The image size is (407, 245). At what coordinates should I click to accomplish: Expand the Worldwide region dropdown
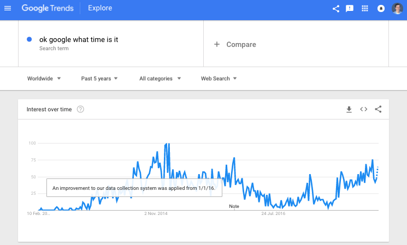click(44, 79)
